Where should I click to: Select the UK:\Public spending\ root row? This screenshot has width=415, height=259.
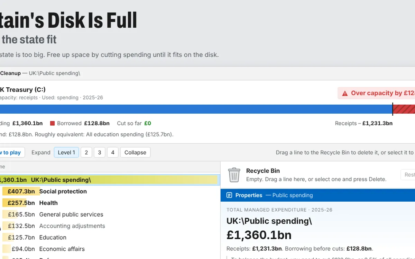[x=110, y=180]
